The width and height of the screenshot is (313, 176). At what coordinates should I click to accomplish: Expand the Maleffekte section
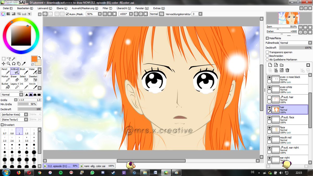tap(267, 38)
